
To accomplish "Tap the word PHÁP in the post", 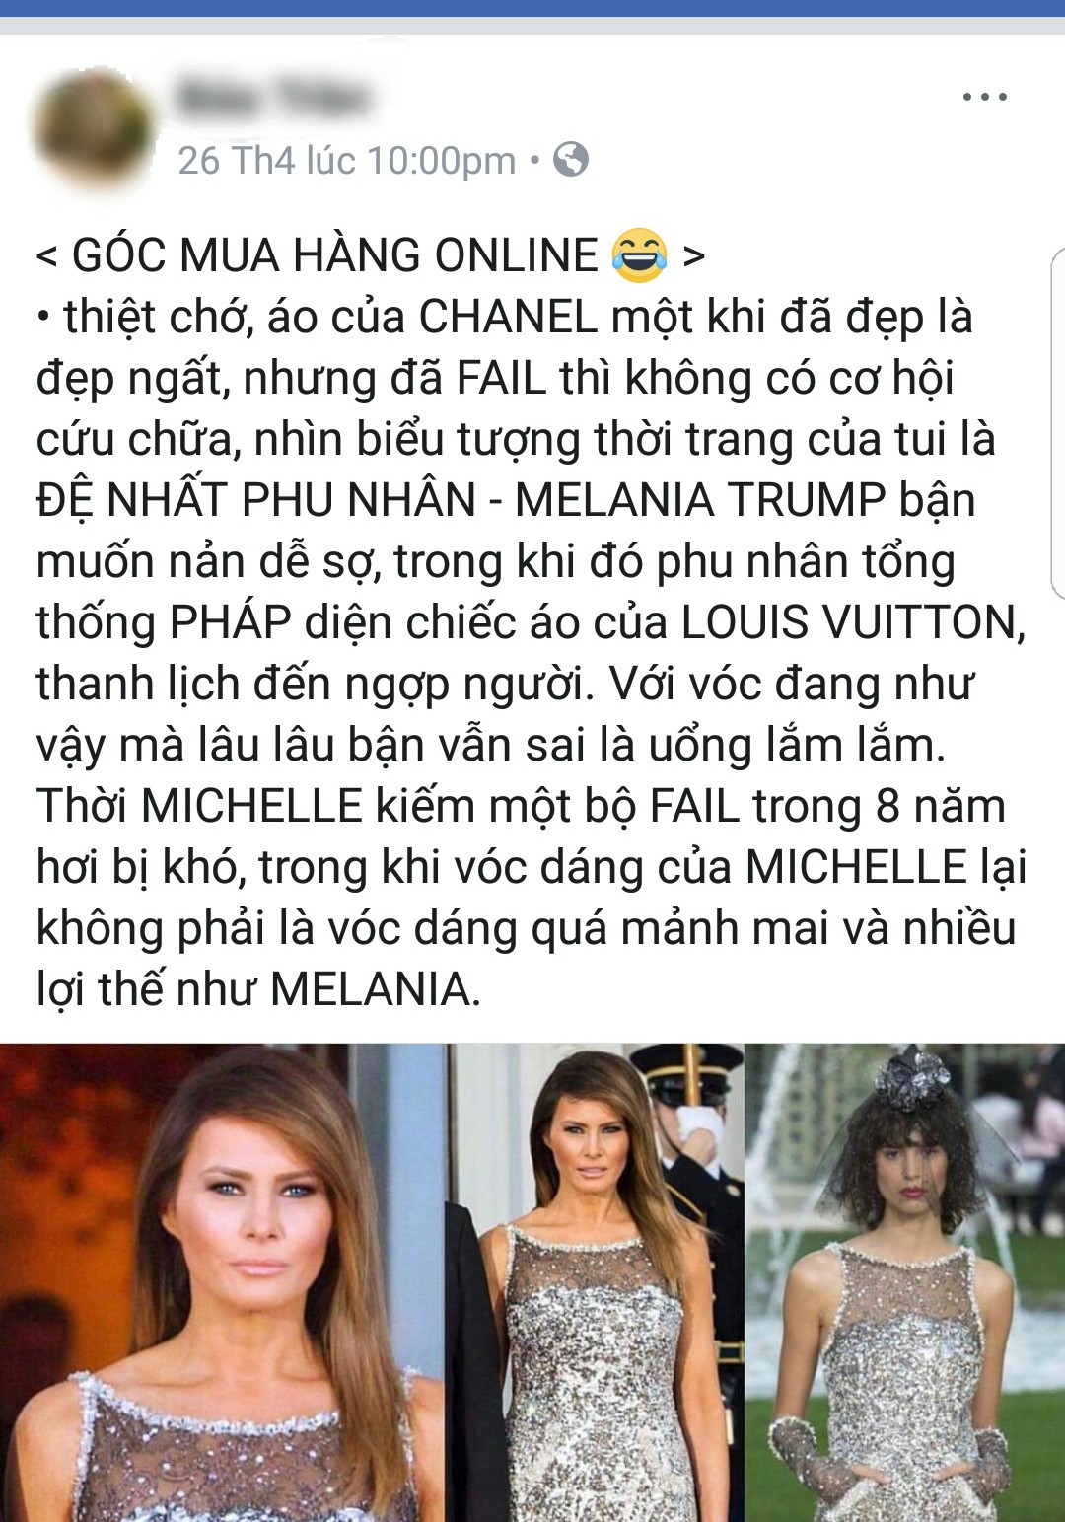I will coord(231,622).
